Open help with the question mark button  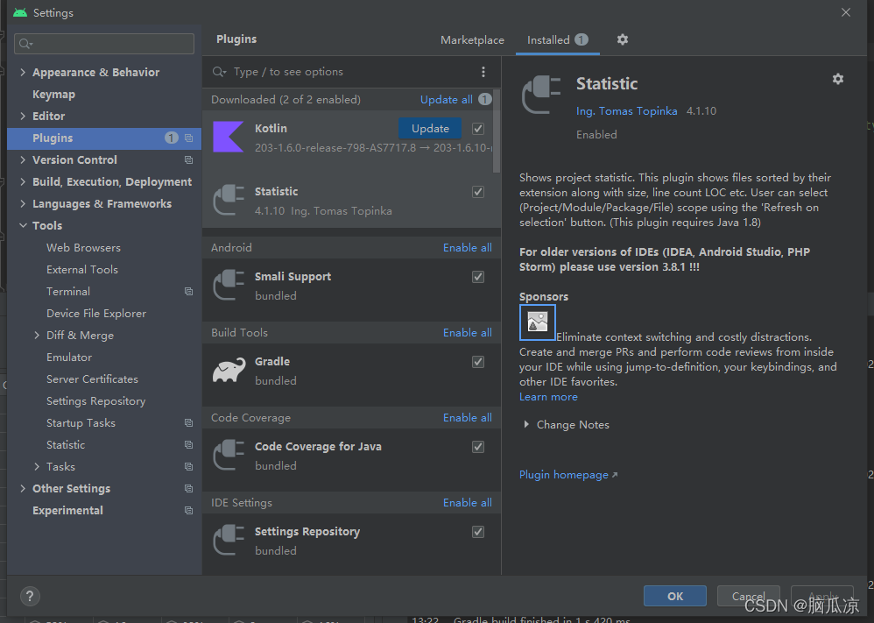click(30, 596)
